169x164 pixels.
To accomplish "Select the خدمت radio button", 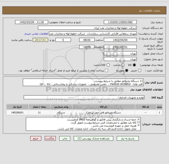I will pyautogui.click(x=123, y=65).
